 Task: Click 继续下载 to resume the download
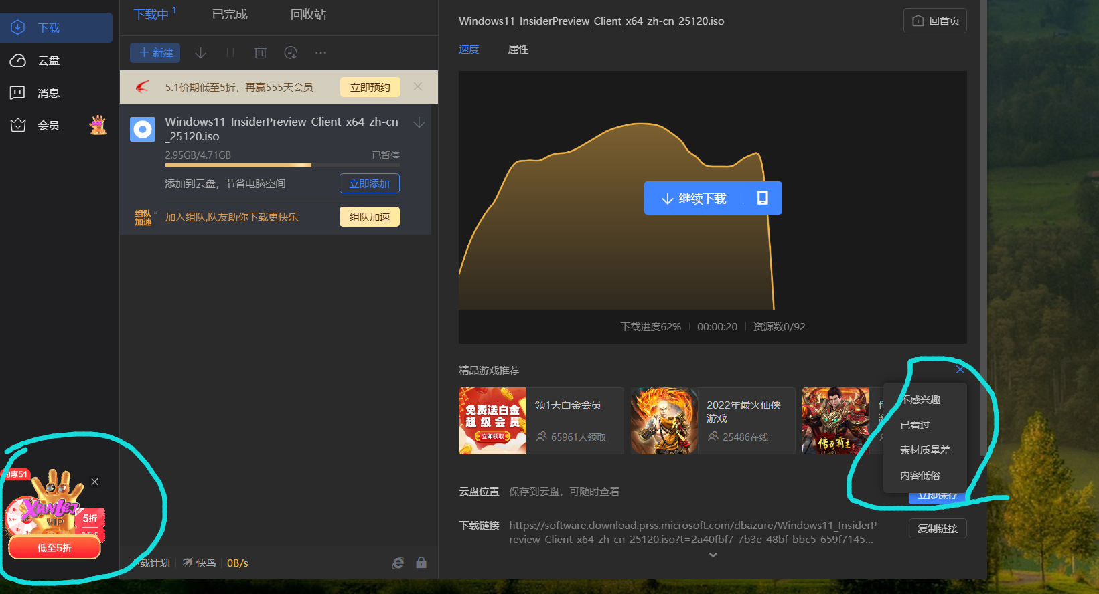click(x=694, y=198)
